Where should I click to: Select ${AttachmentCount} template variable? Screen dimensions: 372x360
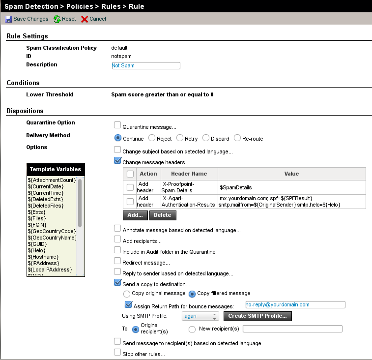[52, 180]
